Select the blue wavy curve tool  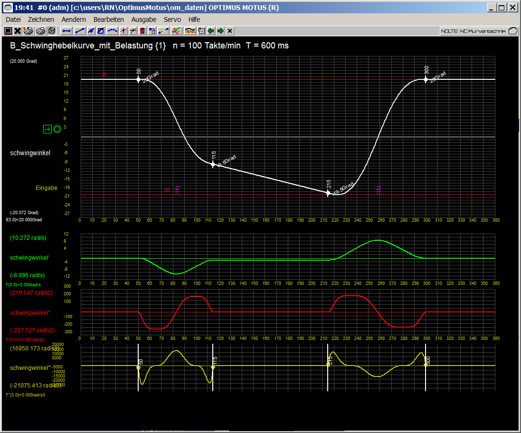point(112,31)
